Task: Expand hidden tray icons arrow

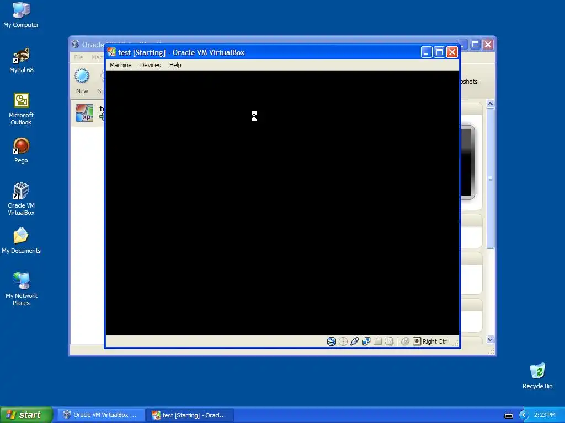Action: click(x=524, y=415)
